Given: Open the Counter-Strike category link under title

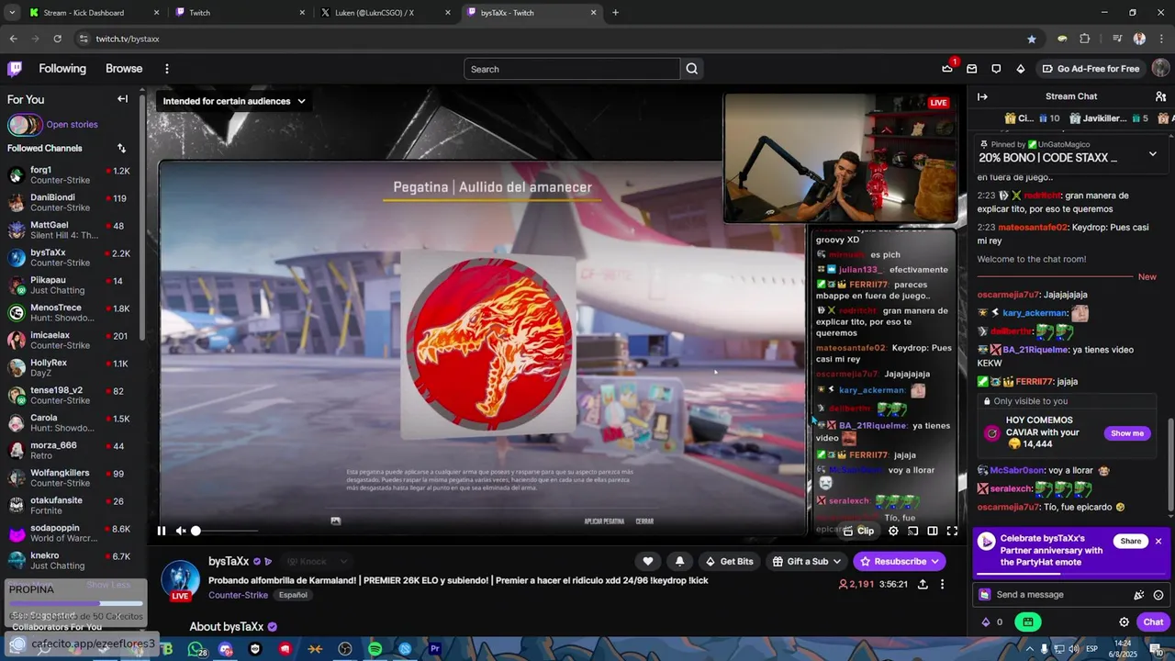Looking at the screenshot, I should click(239, 595).
